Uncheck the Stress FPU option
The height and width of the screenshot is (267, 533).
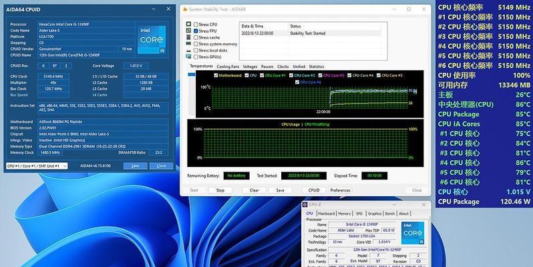point(196,31)
